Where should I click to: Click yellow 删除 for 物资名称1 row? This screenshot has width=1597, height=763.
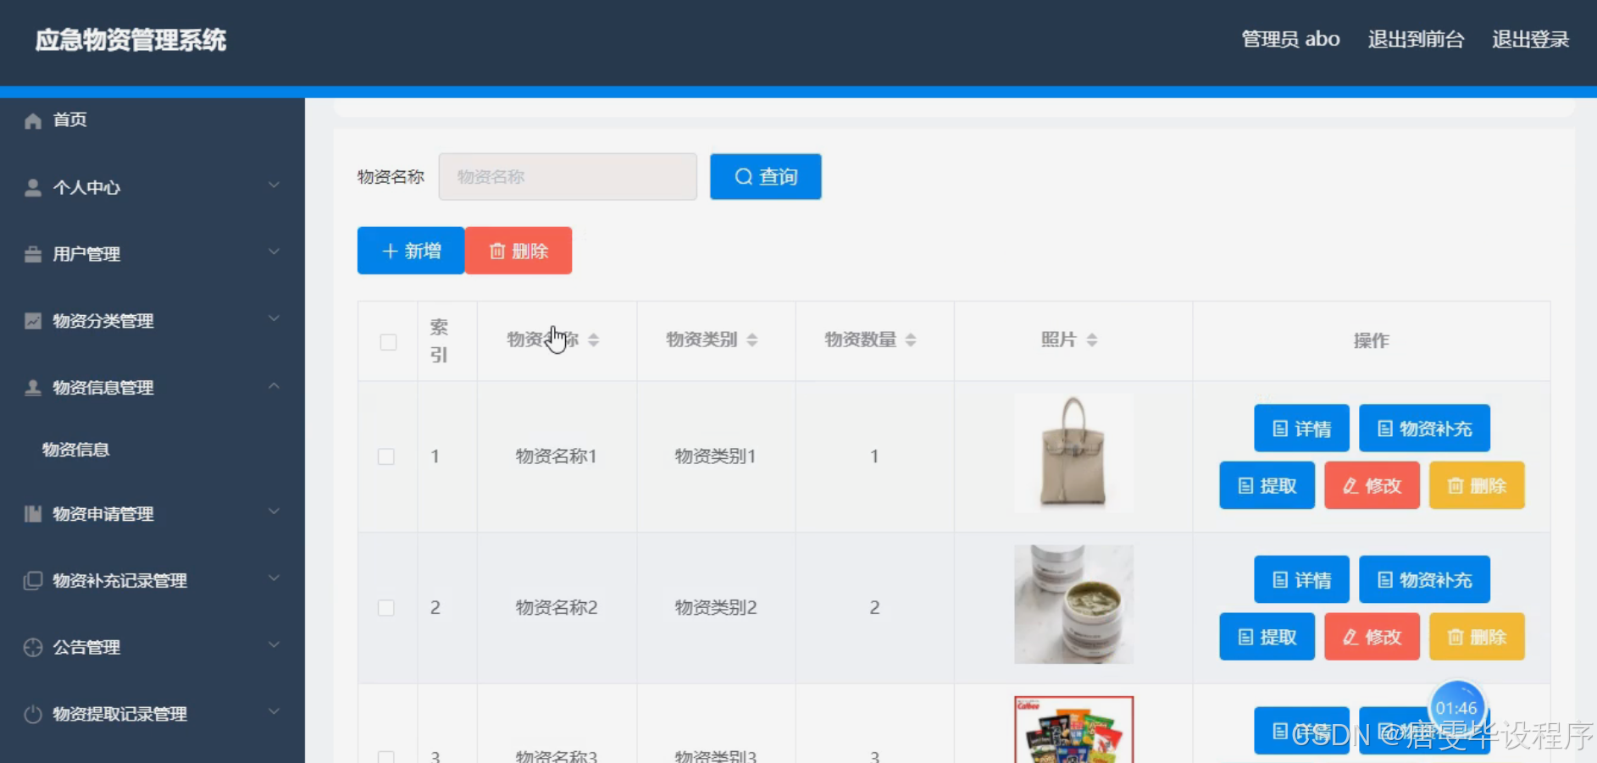pyautogui.click(x=1478, y=485)
